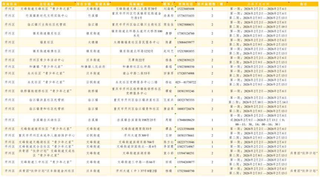320x177 pixels.
Task: Select the 所属区县 column header
Action: tap(10, 4)
